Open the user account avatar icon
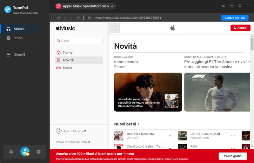254x163 pixels. point(25,152)
